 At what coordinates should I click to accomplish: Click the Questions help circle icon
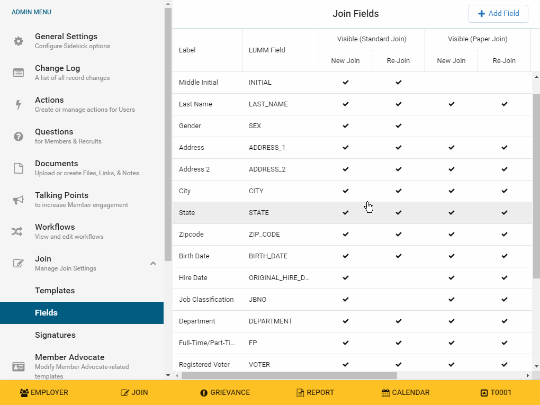(x=19, y=137)
